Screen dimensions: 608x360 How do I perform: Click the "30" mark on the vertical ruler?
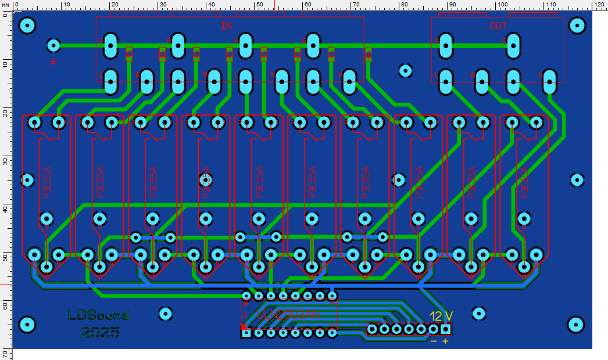pyautogui.click(x=5, y=161)
